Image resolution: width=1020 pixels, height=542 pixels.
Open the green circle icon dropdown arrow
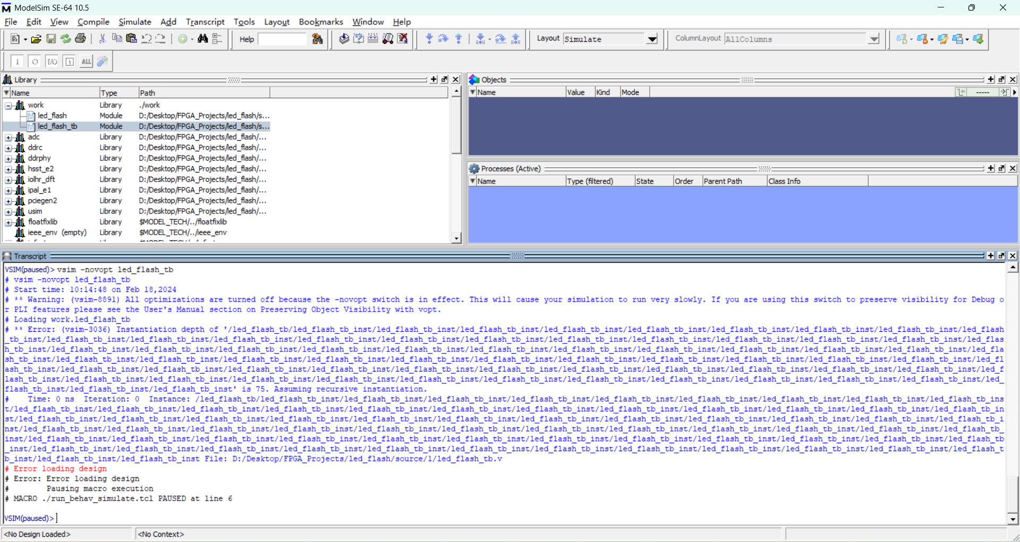192,39
